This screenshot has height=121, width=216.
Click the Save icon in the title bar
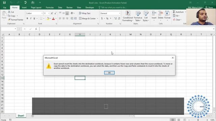coord(4,2)
